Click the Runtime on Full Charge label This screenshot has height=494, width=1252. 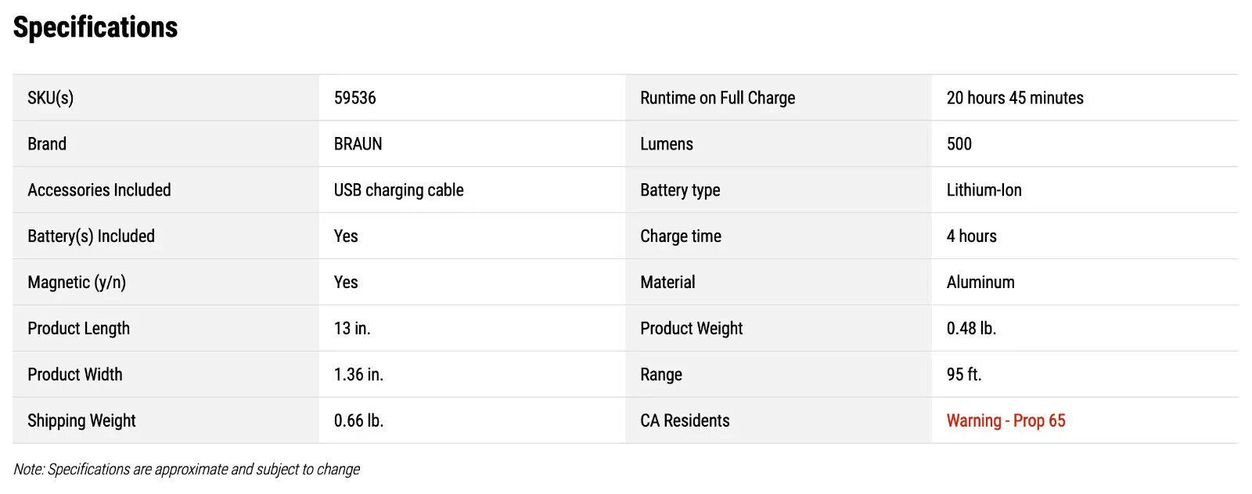click(x=718, y=98)
